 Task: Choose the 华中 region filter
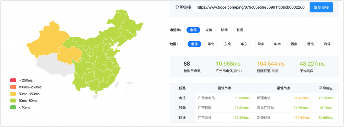coord(261,44)
